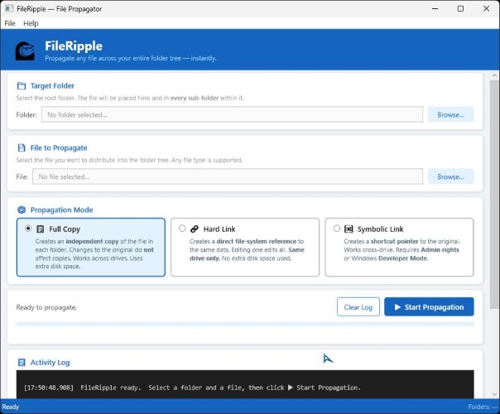Click the Hard Link chain icon

195,229
